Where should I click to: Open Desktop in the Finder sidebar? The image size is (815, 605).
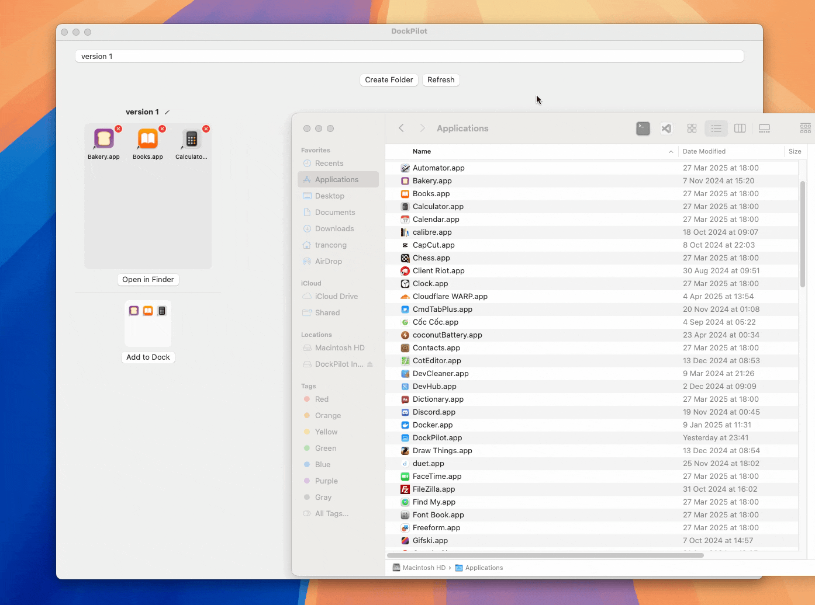click(x=338, y=196)
